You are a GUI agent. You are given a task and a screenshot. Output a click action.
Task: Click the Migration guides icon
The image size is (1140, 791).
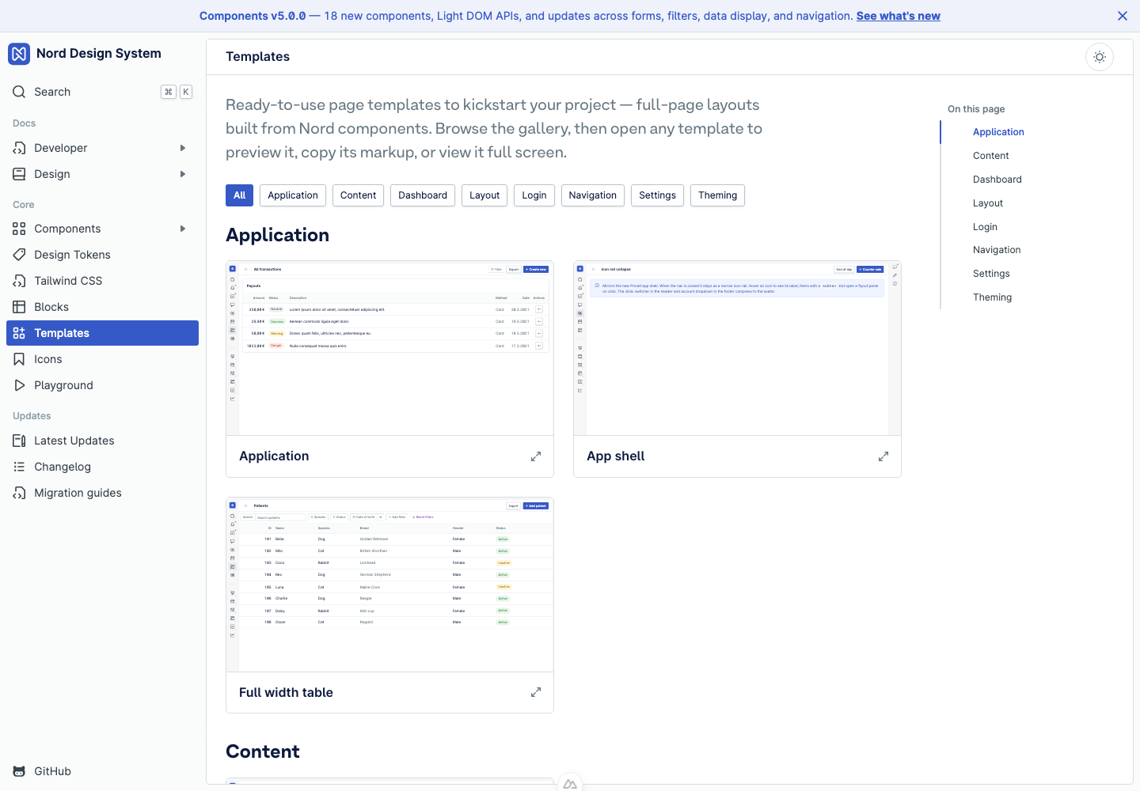pyautogui.click(x=19, y=493)
